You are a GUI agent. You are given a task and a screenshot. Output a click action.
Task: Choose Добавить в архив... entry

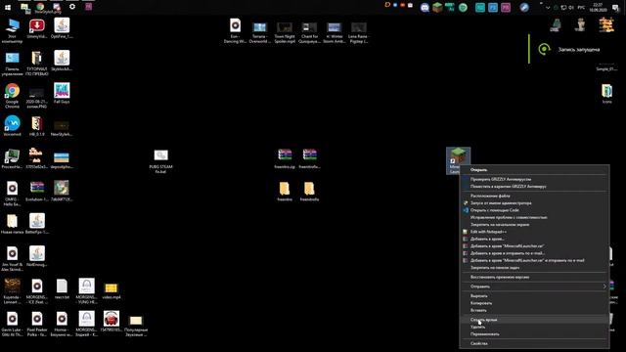(535, 239)
